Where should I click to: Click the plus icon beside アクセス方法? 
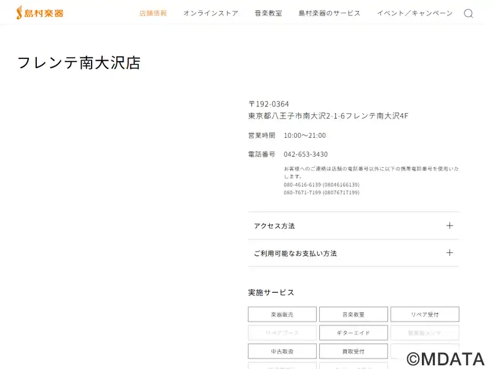coord(450,226)
